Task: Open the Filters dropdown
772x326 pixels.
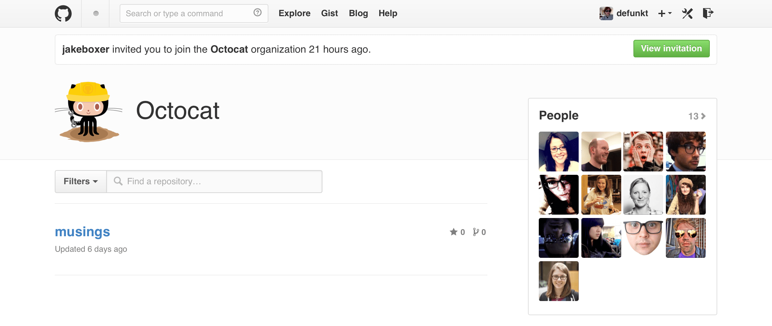Action: pyautogui.click(x=81, y=182)
